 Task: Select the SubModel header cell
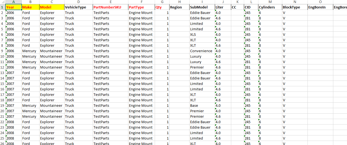pyautogui.click(x=202, y=7)
